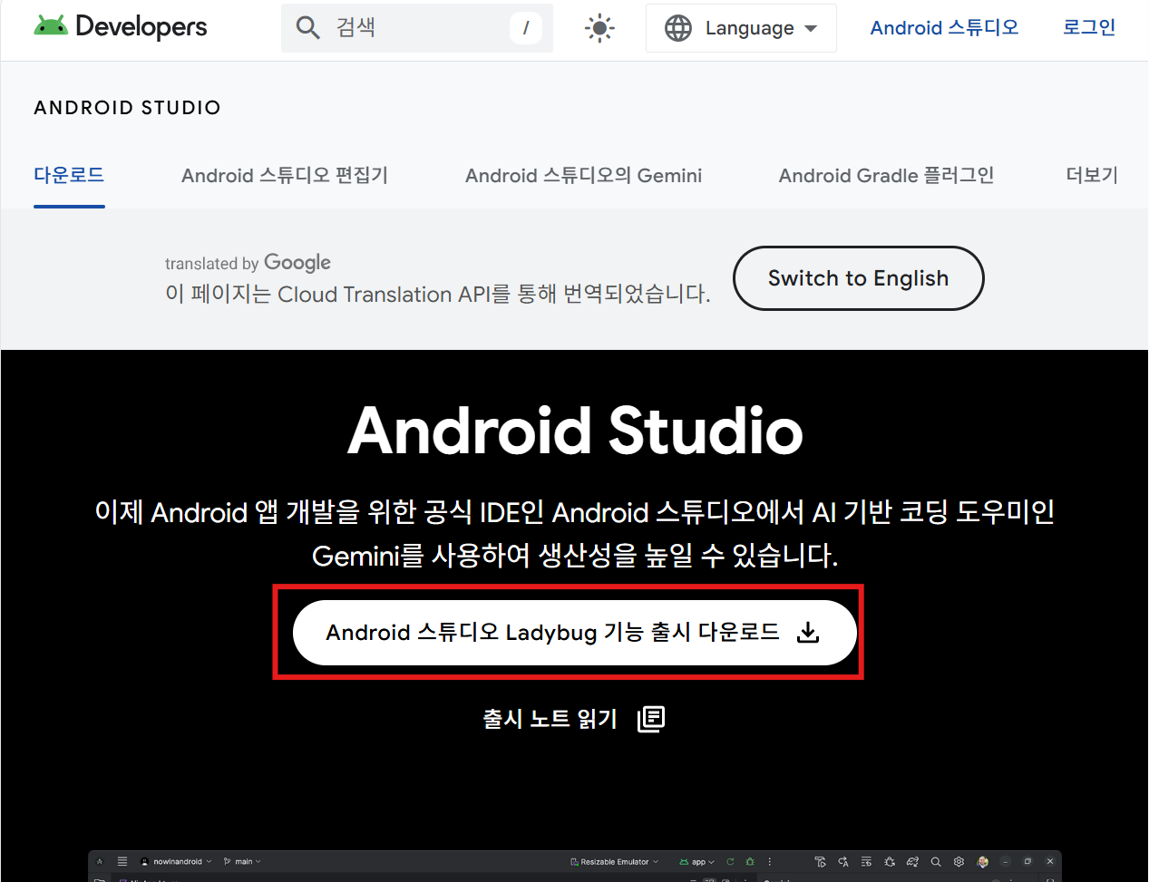
Task: Open the Android 스튜디오의 Gemini tab
Action: (x=583, y=176)
